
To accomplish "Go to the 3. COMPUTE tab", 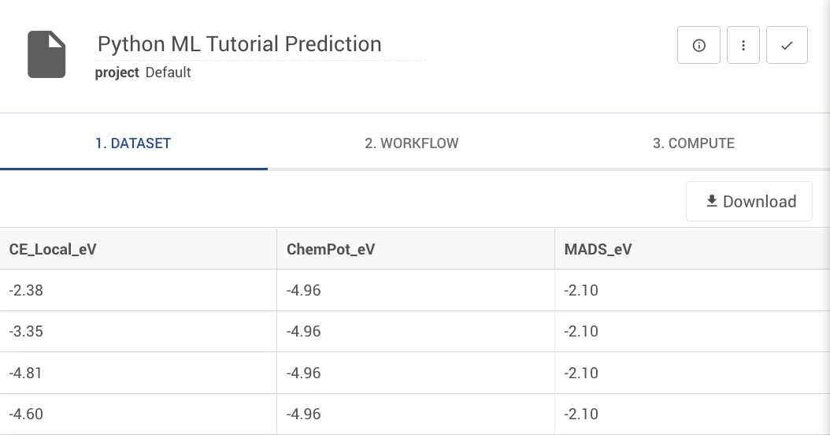I will (693, 143).
